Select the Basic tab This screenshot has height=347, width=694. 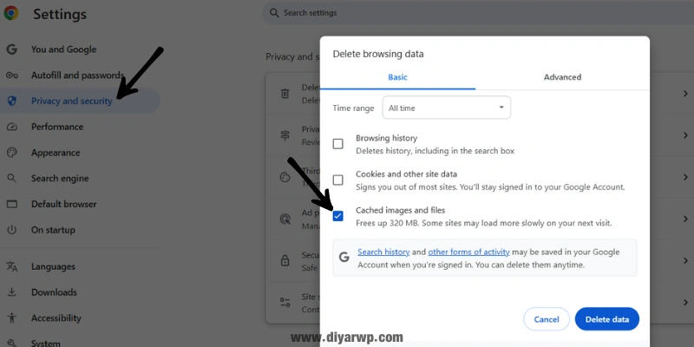(397, 77)
